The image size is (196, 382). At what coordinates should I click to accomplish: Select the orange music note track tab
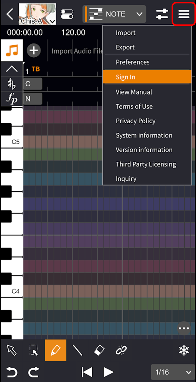[12, 50]
